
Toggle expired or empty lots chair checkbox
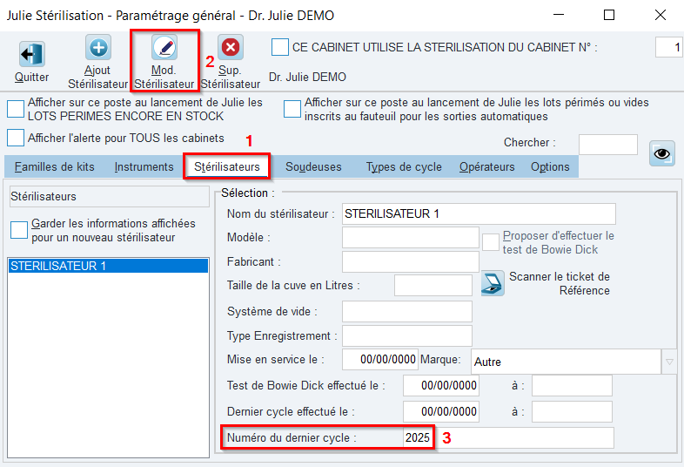[292, 109]
